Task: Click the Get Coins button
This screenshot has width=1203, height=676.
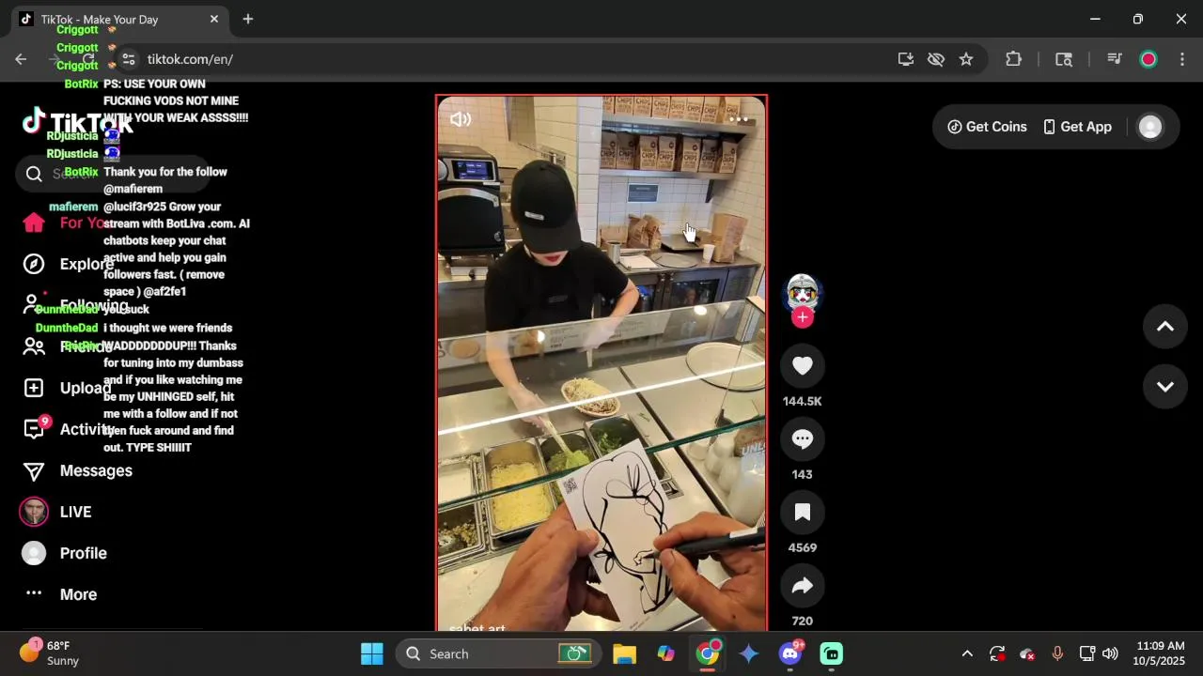Action: [x=987, y=127]
